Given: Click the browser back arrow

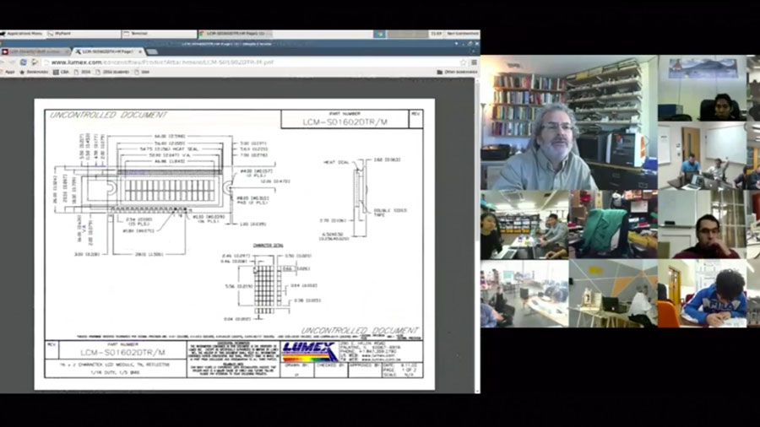Looking at the screenshot, I should point(3,62).
